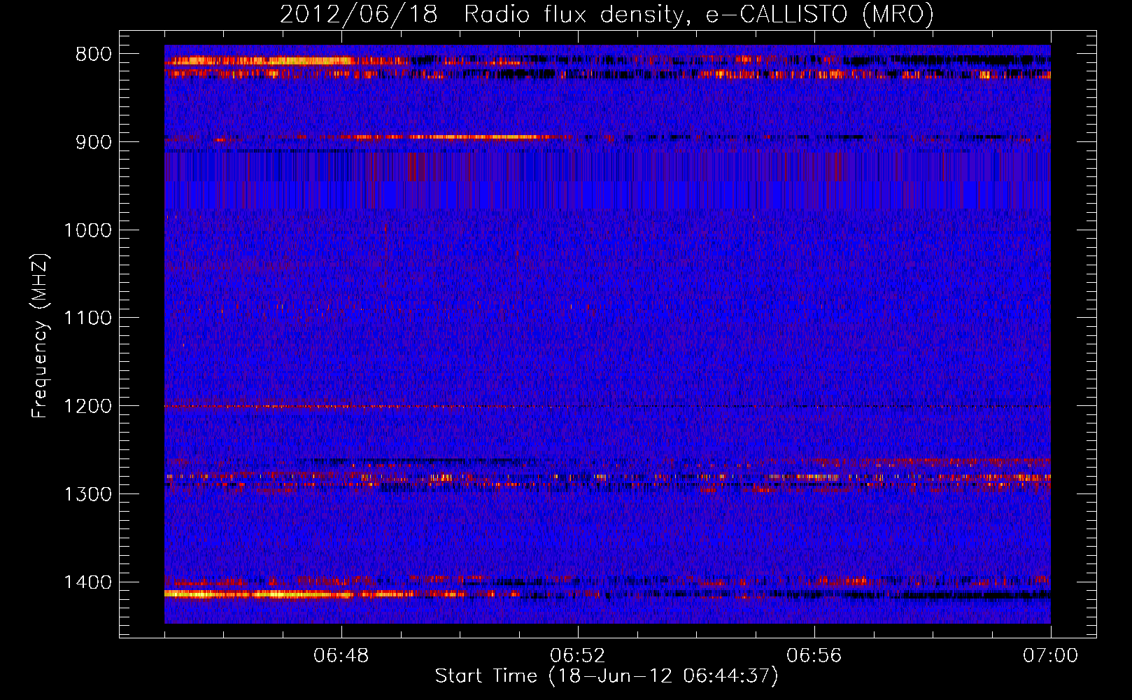Click the striped noise band between 900 and 1000 MHz
Screen dimensions: 1132x700
click(x=607, y=181)
